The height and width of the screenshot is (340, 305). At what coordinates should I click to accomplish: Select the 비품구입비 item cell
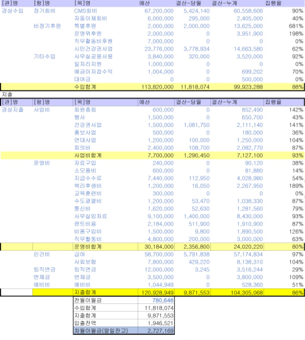[88, 231]
